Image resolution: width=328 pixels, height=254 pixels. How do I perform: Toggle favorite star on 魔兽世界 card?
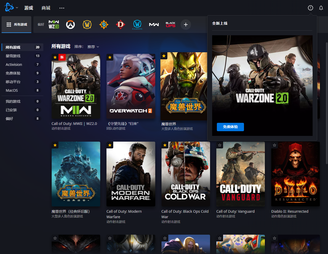point(164,56)
